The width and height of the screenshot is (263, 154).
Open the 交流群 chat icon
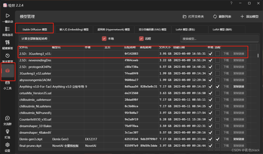click(7, 118)
